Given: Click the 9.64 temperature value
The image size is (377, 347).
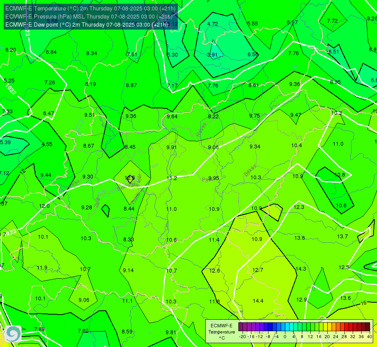Looking at the screenshot, I should click(x=172, y=116).
